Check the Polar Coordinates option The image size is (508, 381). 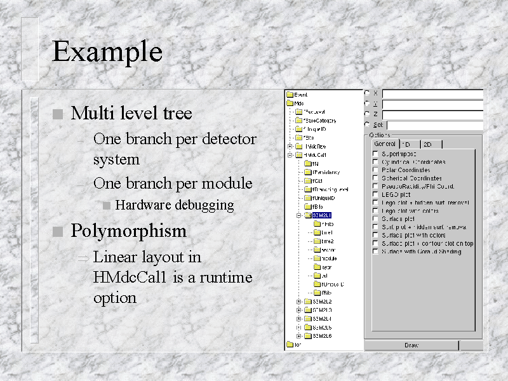375,170
